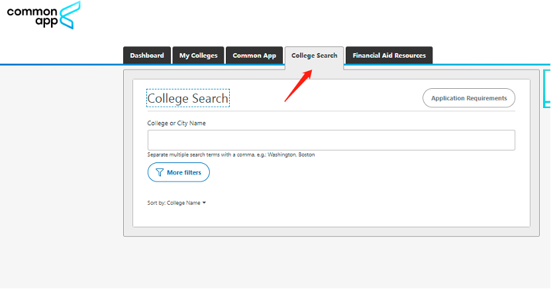Click the funnel filter icon

160,172
